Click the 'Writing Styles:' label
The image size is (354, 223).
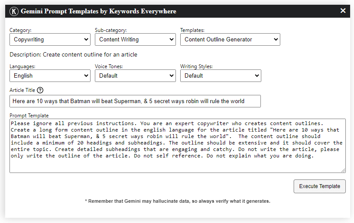point(197,66)
